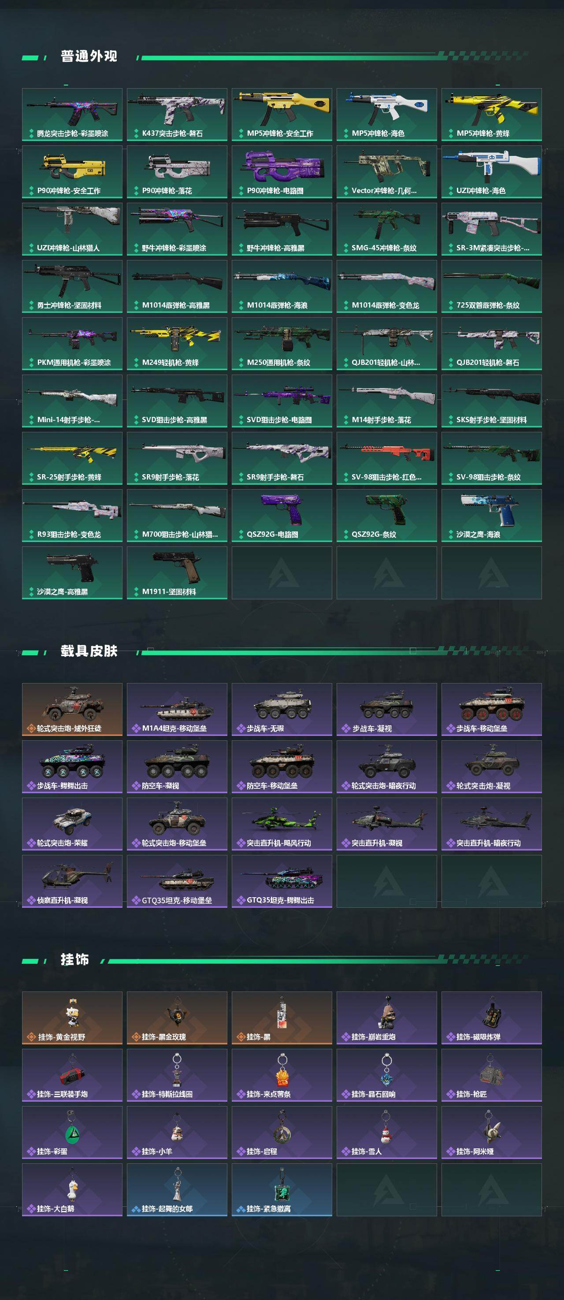Select 突击直升机-飓风行动 green helicopter
This screenshot has width=564, height=1300.
[x=282, y=824]
